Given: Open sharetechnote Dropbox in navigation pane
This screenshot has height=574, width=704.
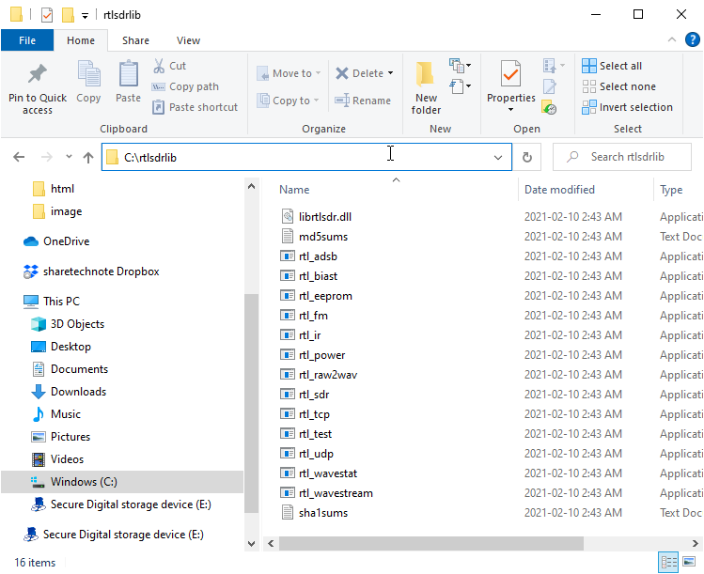Looking at the screenshot, I should tap(91, 271).
